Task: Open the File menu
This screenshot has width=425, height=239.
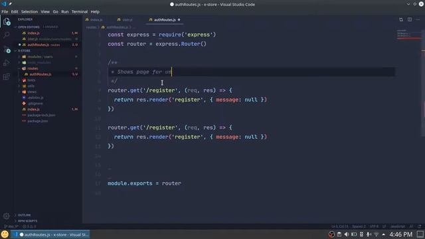Action: pyautogui.click(x=5, y=12)
